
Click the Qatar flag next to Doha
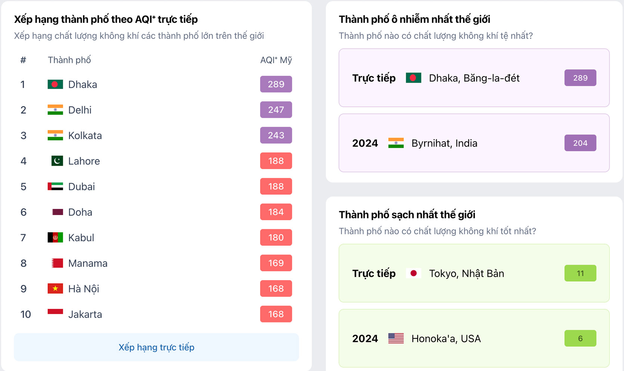[x=57, y=212]
